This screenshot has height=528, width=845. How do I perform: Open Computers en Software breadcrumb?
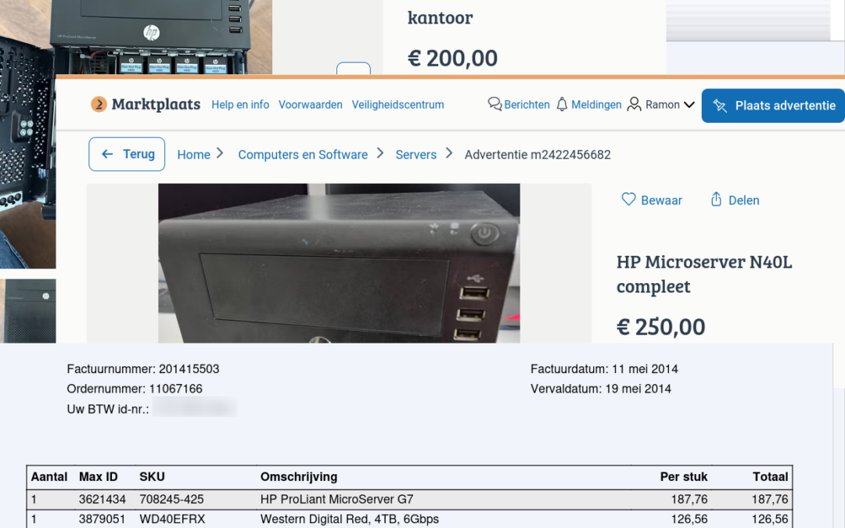pos(303,155)
